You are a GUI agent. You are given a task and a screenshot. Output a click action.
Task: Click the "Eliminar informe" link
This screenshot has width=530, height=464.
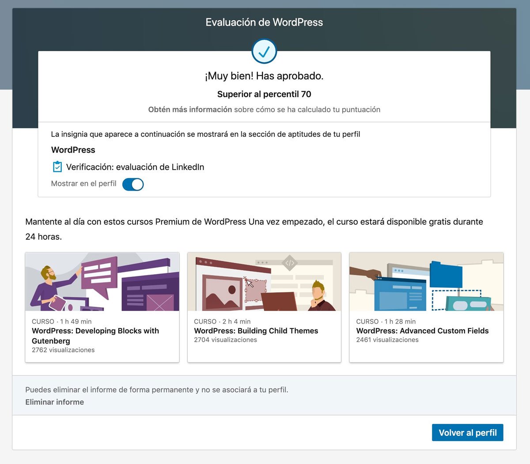tap(54, 402)
